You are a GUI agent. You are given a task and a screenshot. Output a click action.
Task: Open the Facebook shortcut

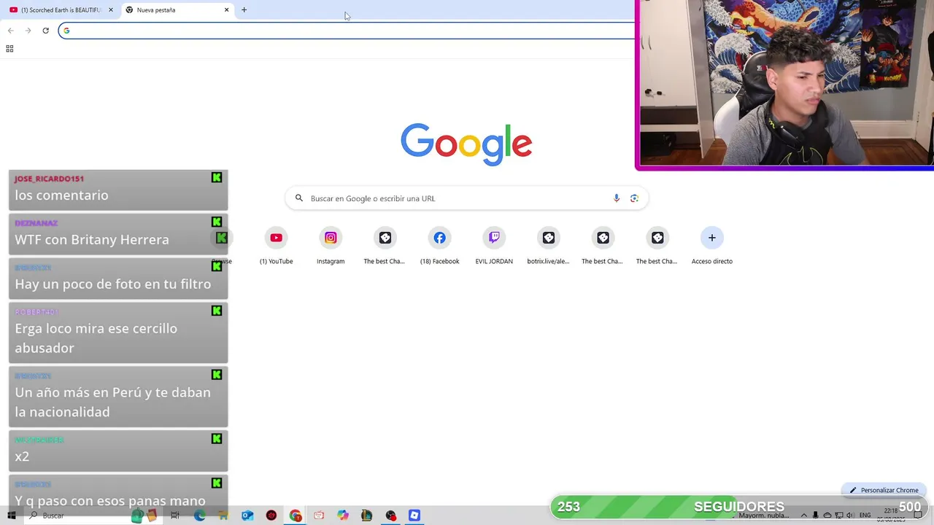click(439, 246)
